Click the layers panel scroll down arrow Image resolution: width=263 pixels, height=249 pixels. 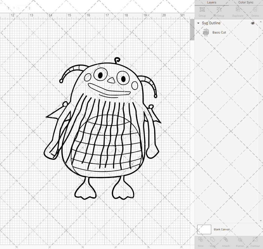point(260,221)
